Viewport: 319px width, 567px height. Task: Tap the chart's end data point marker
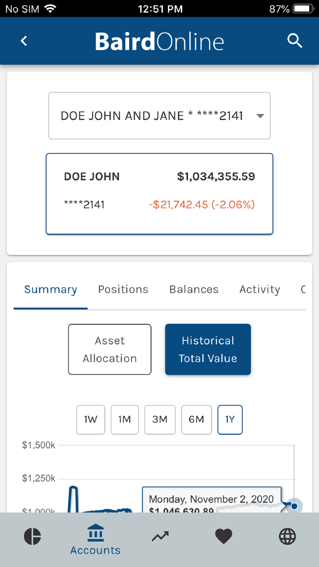(x=294, y=506)
